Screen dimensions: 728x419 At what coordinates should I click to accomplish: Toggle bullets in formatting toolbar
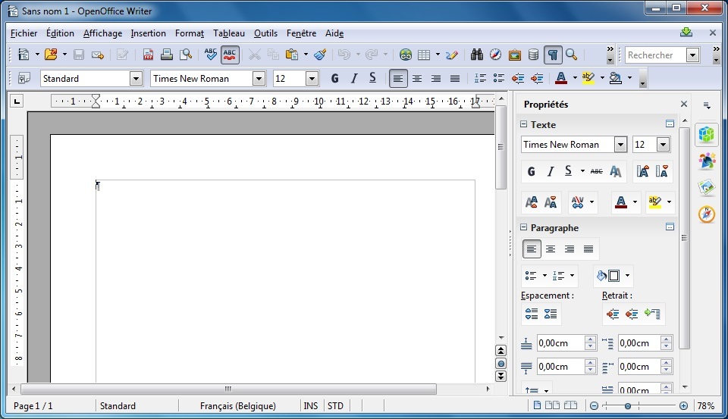499,78
